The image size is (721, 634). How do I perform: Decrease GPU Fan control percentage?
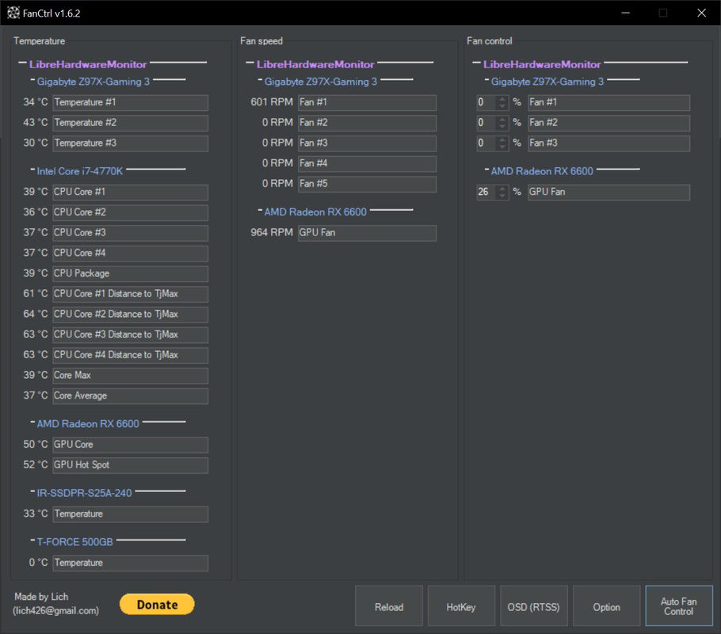point(502,196)
